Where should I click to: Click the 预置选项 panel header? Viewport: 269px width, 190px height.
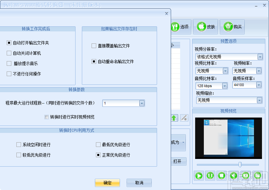click(x=229, y=41)
